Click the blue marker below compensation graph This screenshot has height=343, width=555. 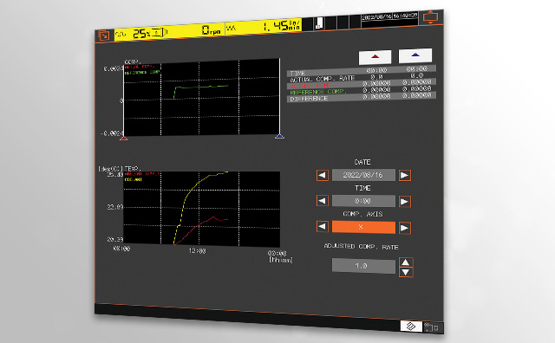tap(279, 136)
